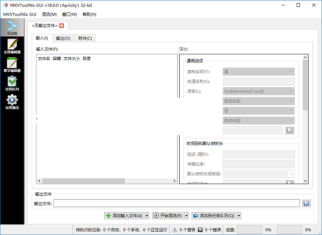Open the job output (任务输出) view
Screen dimensions: 322x235
(12, 102)
